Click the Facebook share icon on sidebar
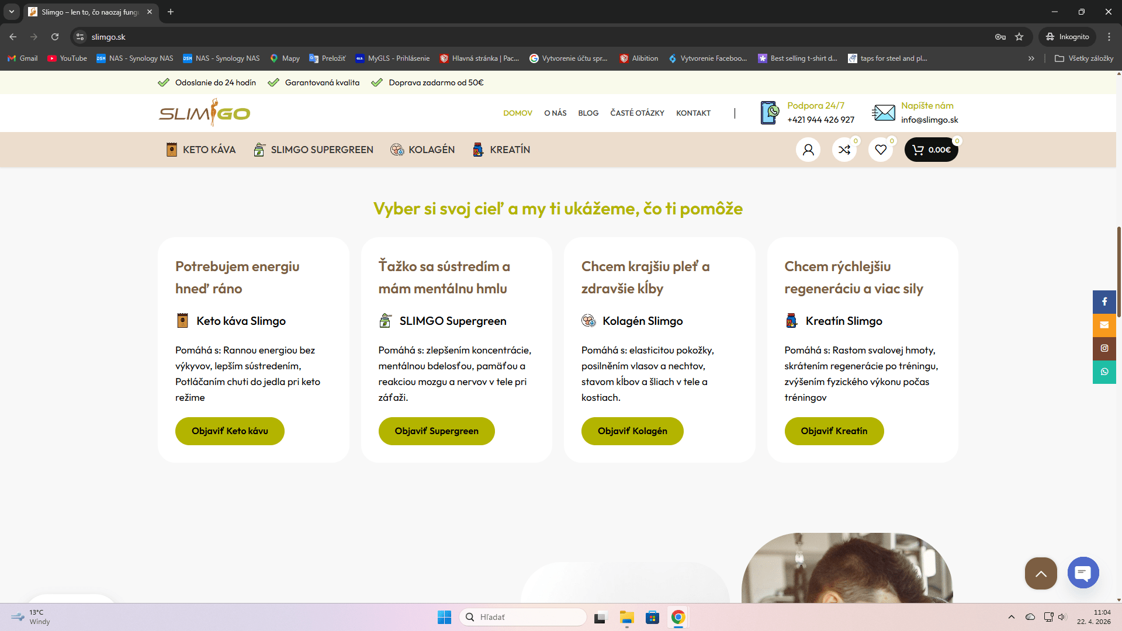The height and width of the screenshot is (631, 1122). [1104, 301]
